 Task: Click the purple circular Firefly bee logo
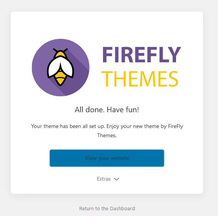[60, 68]
